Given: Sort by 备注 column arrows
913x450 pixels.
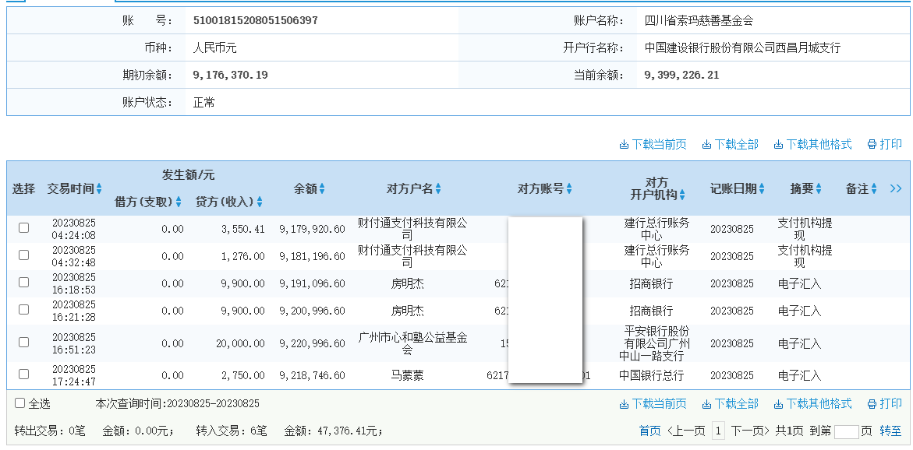Looking at the screenshot, I should tap(874, 189).
